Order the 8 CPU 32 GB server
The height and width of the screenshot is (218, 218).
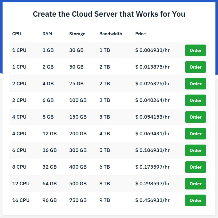tap(195, 167)
